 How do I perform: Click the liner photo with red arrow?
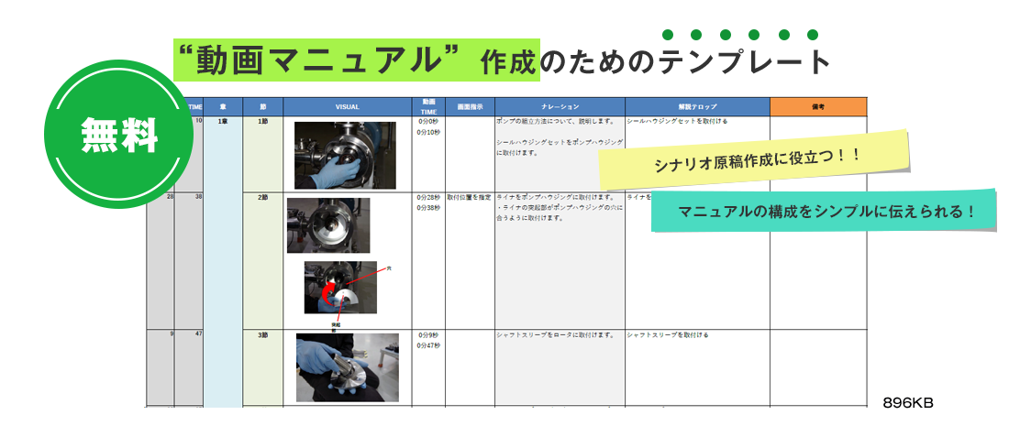point(340,287)
